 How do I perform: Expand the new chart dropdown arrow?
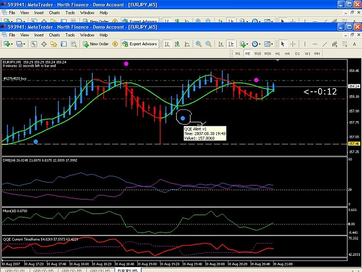pyautogui.click(x=12, y=44)
